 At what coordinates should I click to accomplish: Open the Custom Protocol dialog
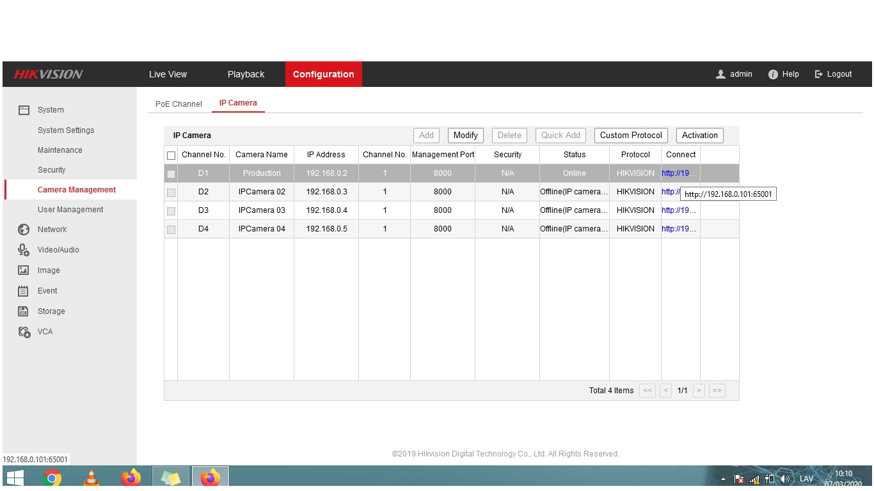tap(631, 136)
